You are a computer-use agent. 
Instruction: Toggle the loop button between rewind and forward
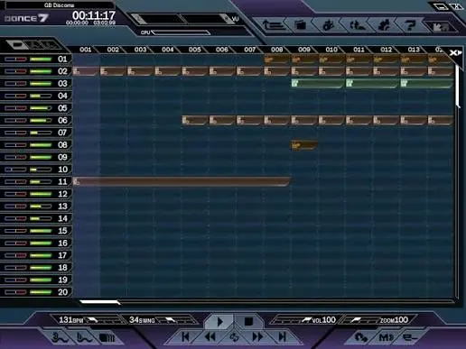(234, 336)
